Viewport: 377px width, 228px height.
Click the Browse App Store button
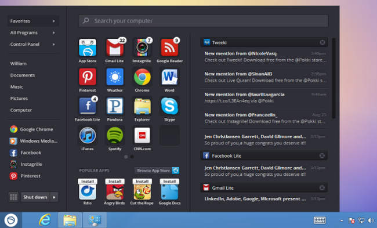coord(157,171)
